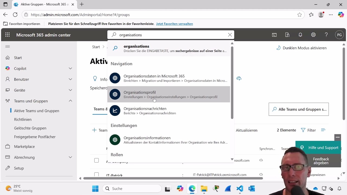
Task: Open the Cloud Shell icon in header
Action: point(274,35)
